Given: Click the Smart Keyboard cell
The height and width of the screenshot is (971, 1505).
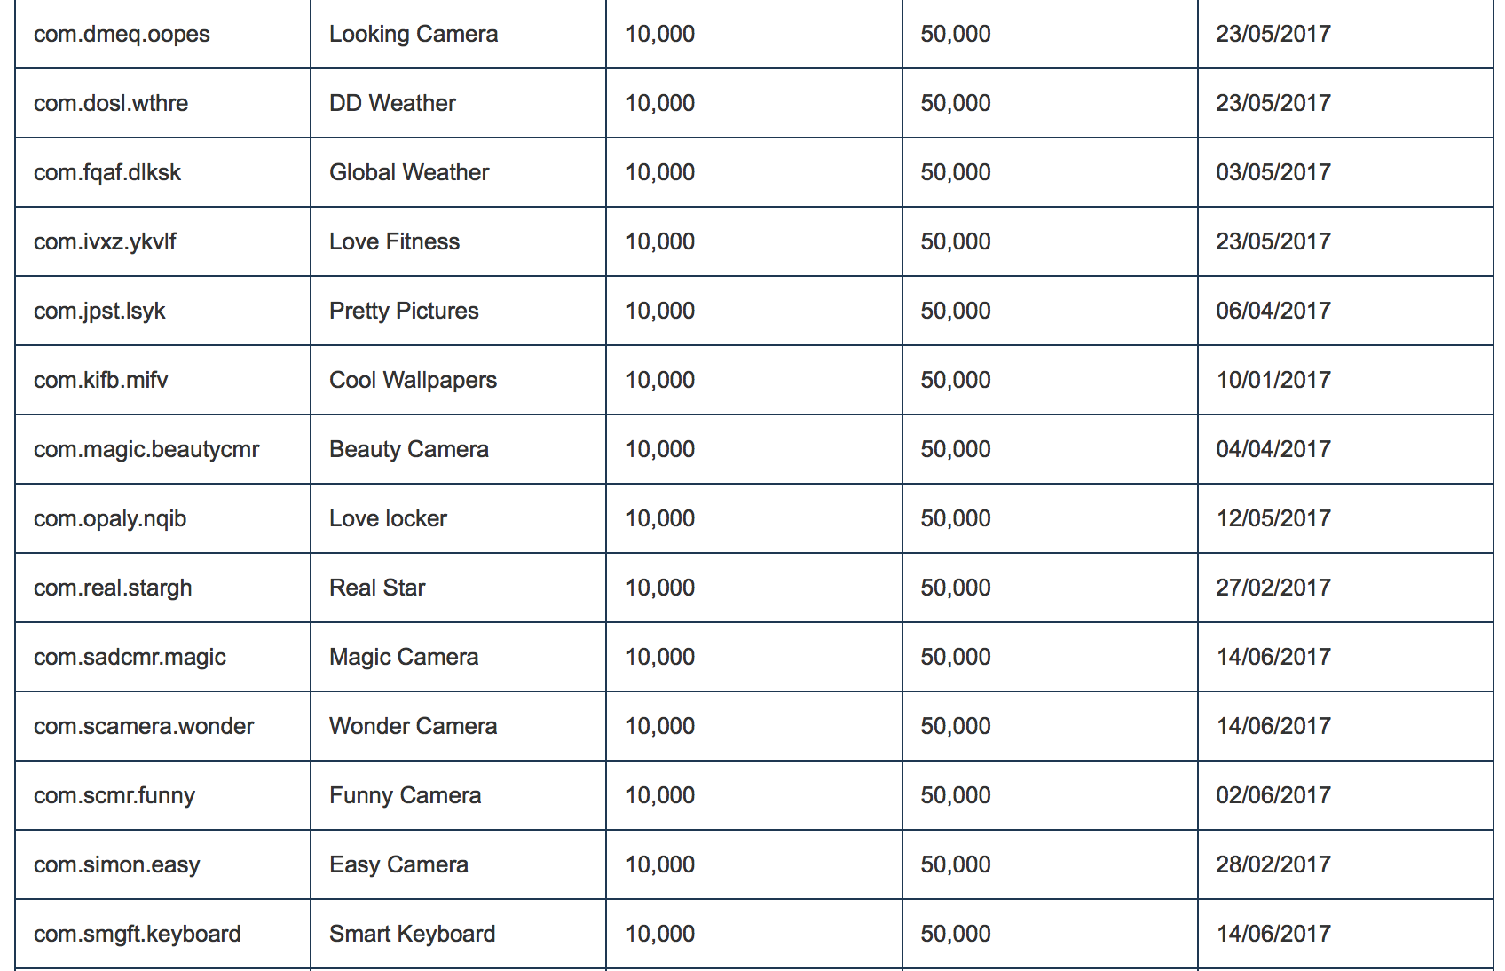Looking at the screenshot, I should click(412, 935).
